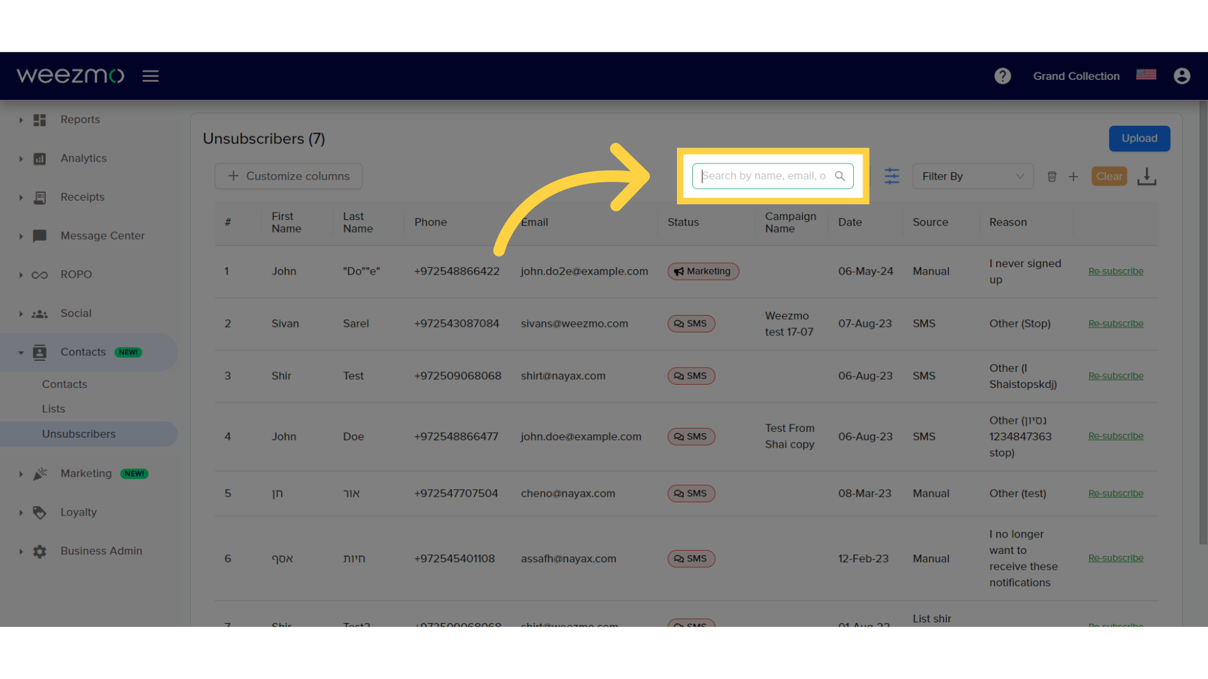Screen dimensions: 1208x679
Task: Click the delete/trash icon
Action: 1052,176
